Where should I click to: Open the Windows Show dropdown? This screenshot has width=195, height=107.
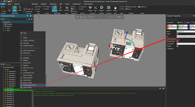point(129,9)
